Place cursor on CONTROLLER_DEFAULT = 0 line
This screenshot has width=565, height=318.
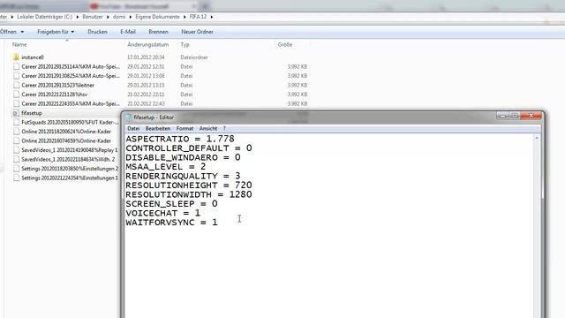point(189,148)
